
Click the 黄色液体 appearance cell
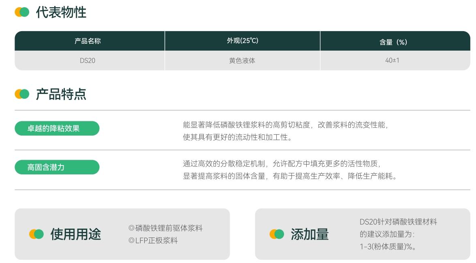[242, 61]
